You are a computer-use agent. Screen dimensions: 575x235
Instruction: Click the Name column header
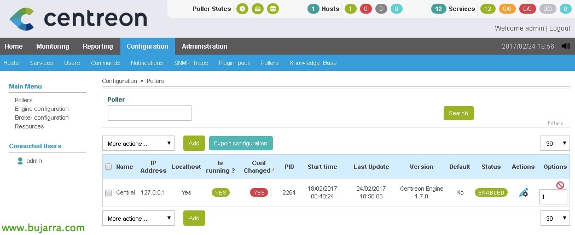(125, 167)
